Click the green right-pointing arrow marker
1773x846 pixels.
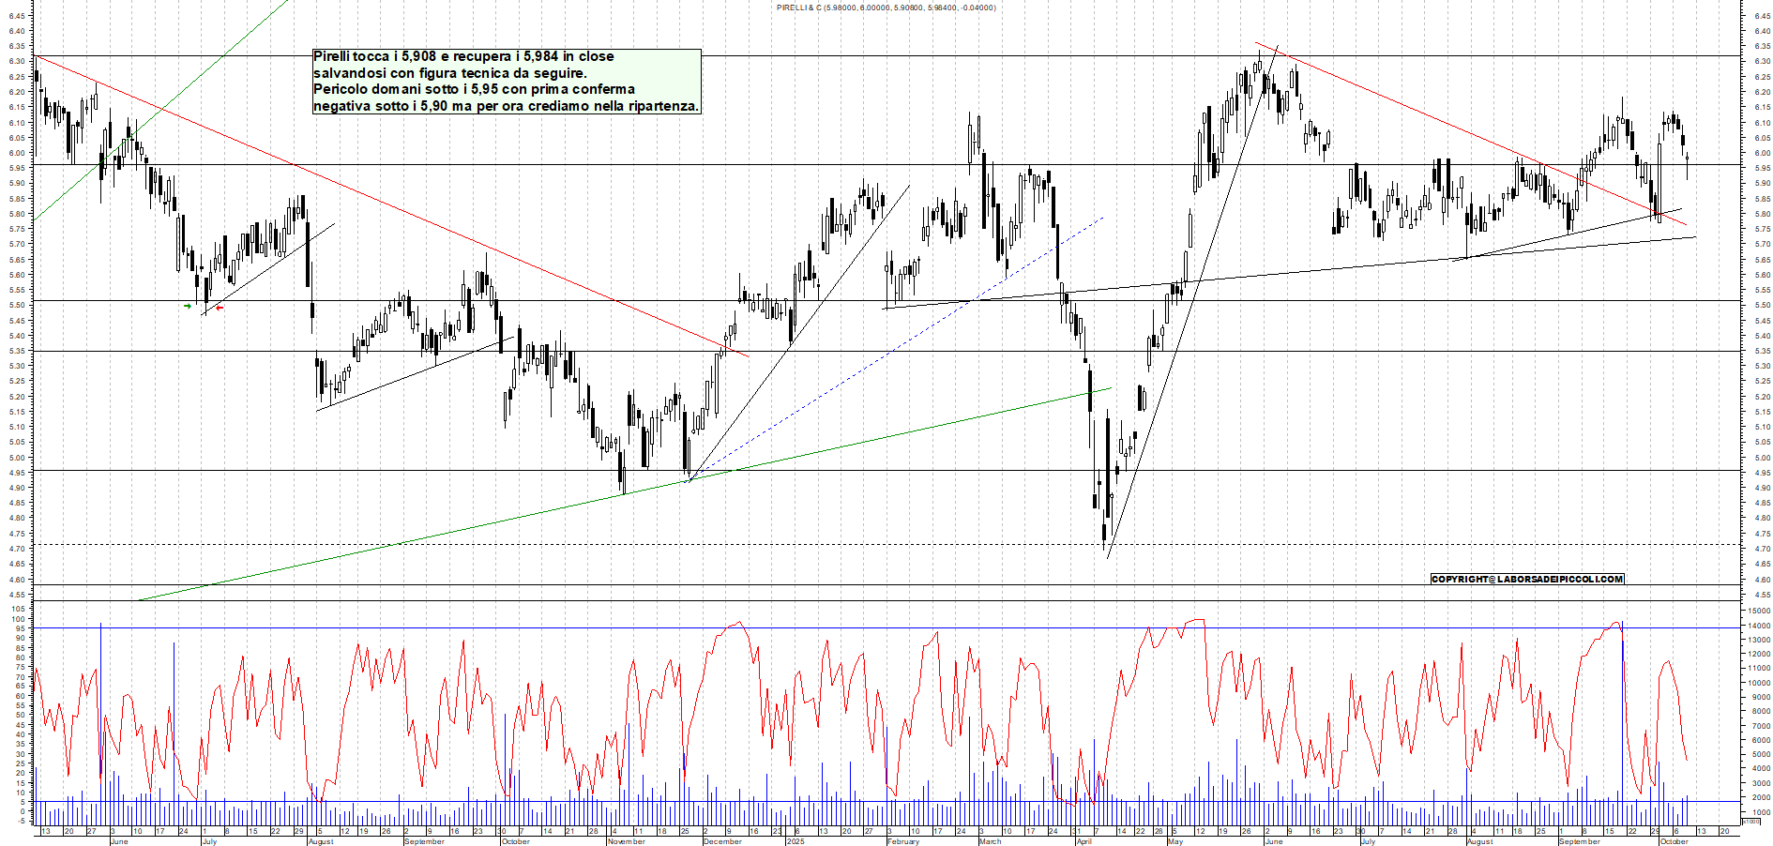[188, 306]
